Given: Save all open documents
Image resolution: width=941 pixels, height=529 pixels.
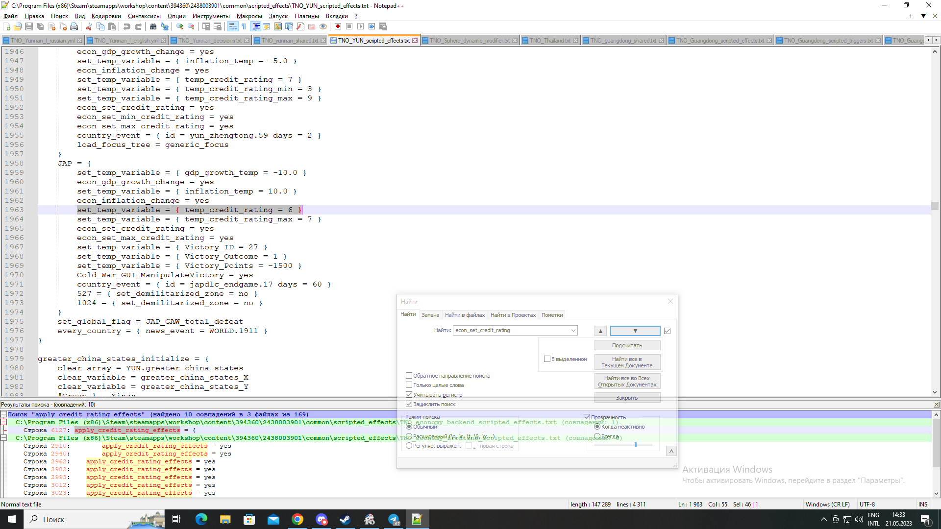Looking at the screenshot, I should (40, 27).
